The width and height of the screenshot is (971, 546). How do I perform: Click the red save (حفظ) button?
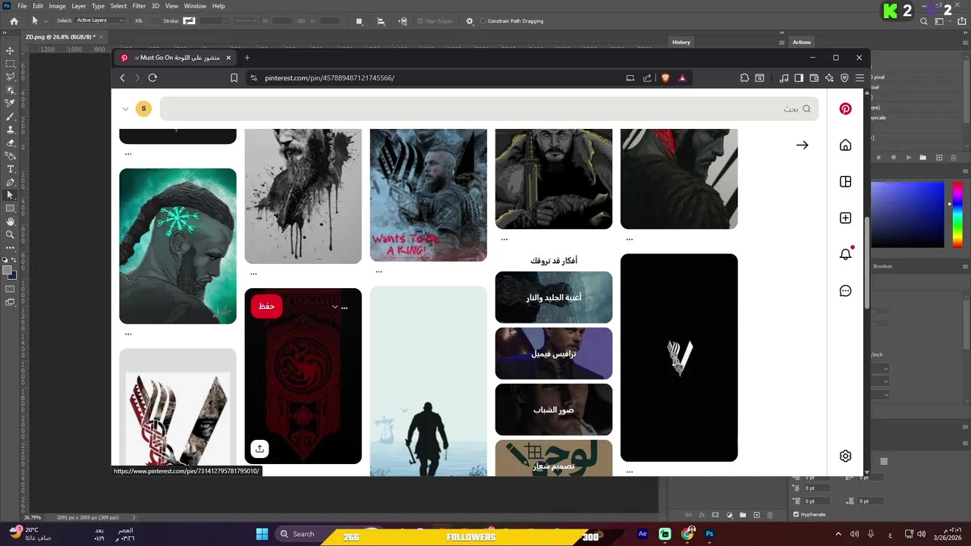tap(266, 306)
